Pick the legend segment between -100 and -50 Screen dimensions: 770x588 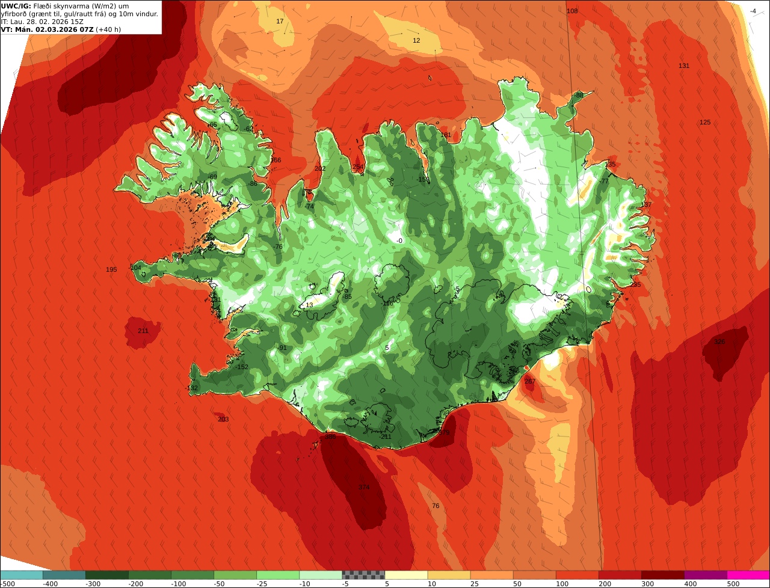[x=192, y=575]
